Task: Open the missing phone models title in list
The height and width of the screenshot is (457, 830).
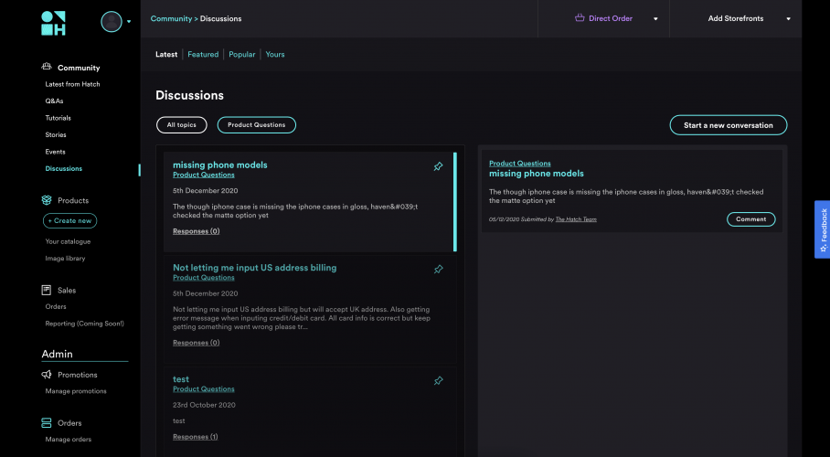Action: [219, 165]
